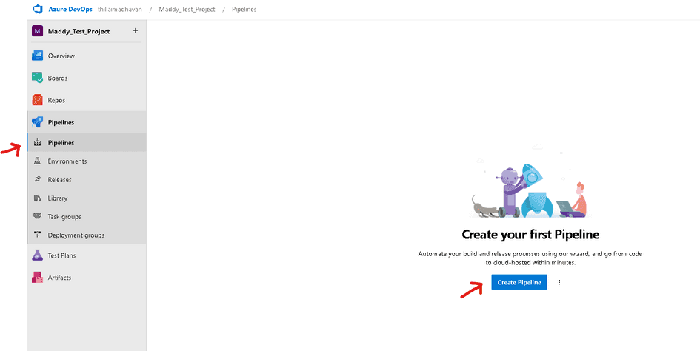
Task: Open the Overview section icon
Action: 38,56
